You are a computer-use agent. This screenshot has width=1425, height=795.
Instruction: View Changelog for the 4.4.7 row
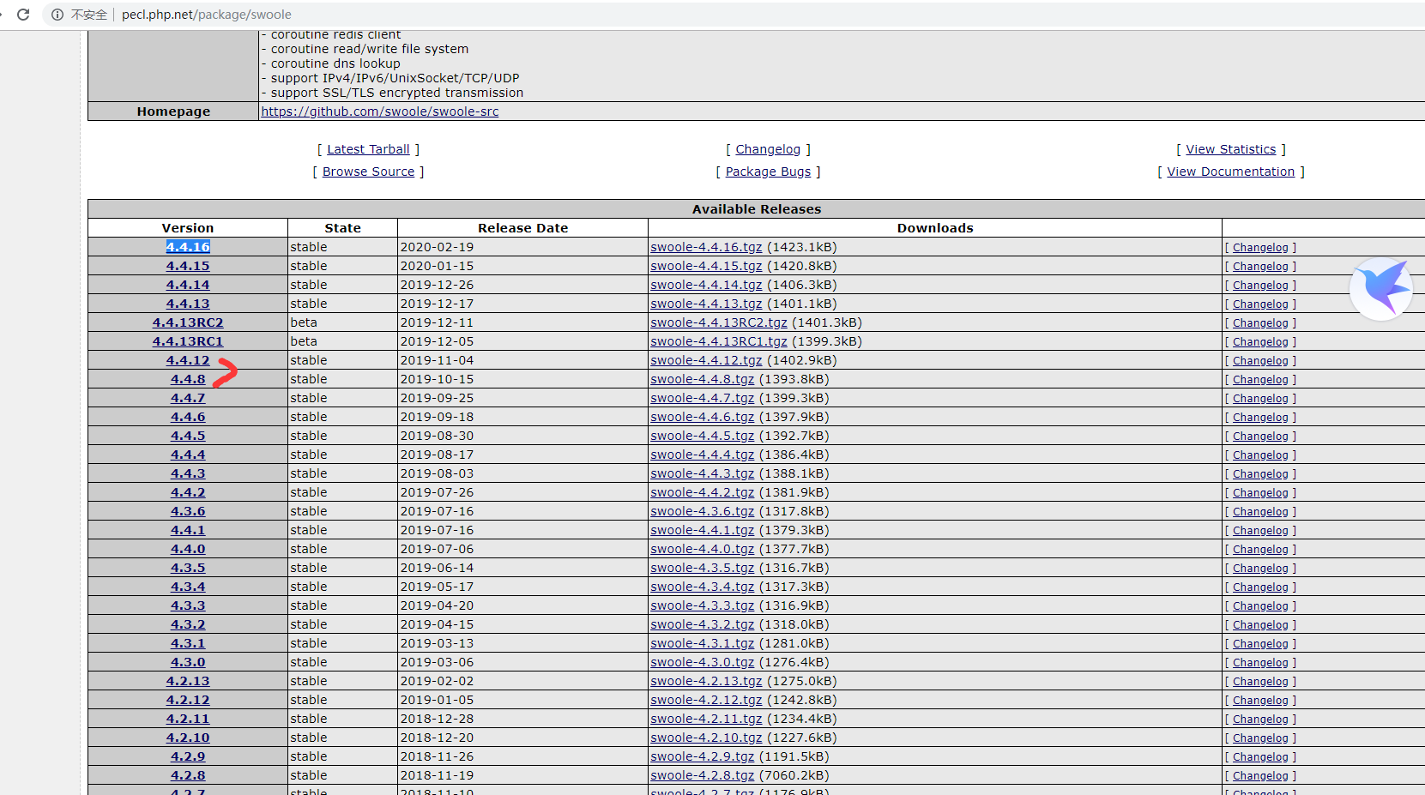1259,399
